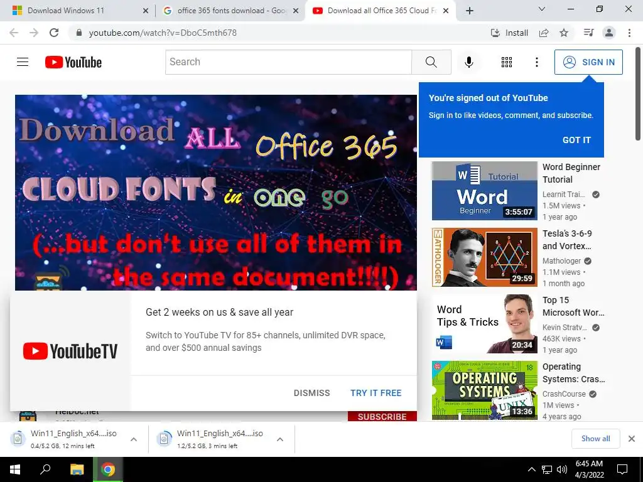Open File Explorer from taskbar

pos(77,469)
